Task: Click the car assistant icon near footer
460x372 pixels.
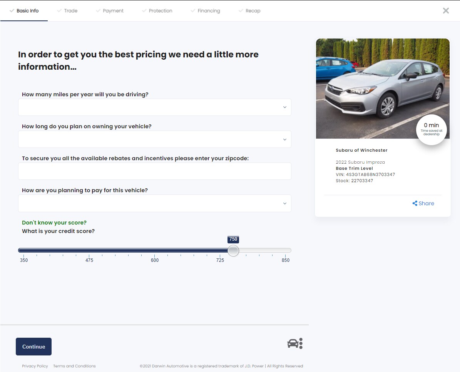Action: point(295,343)
